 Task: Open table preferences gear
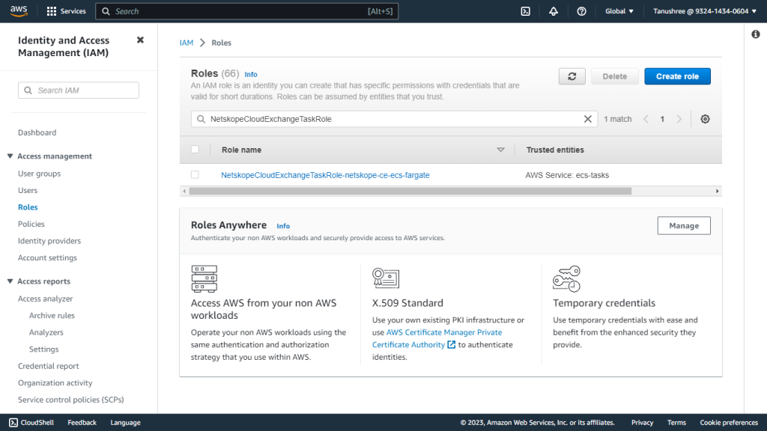705,119
